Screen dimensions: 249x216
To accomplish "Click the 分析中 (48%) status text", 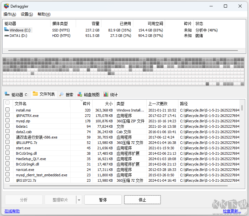I will point(206,30).
